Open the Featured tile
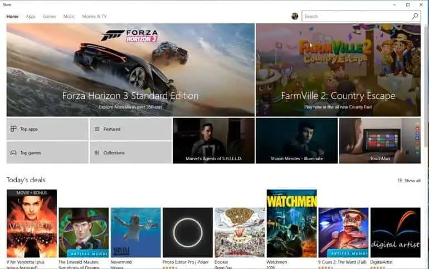Image resolution: width=429 pixels, height=269 pixels. point(131,129)
